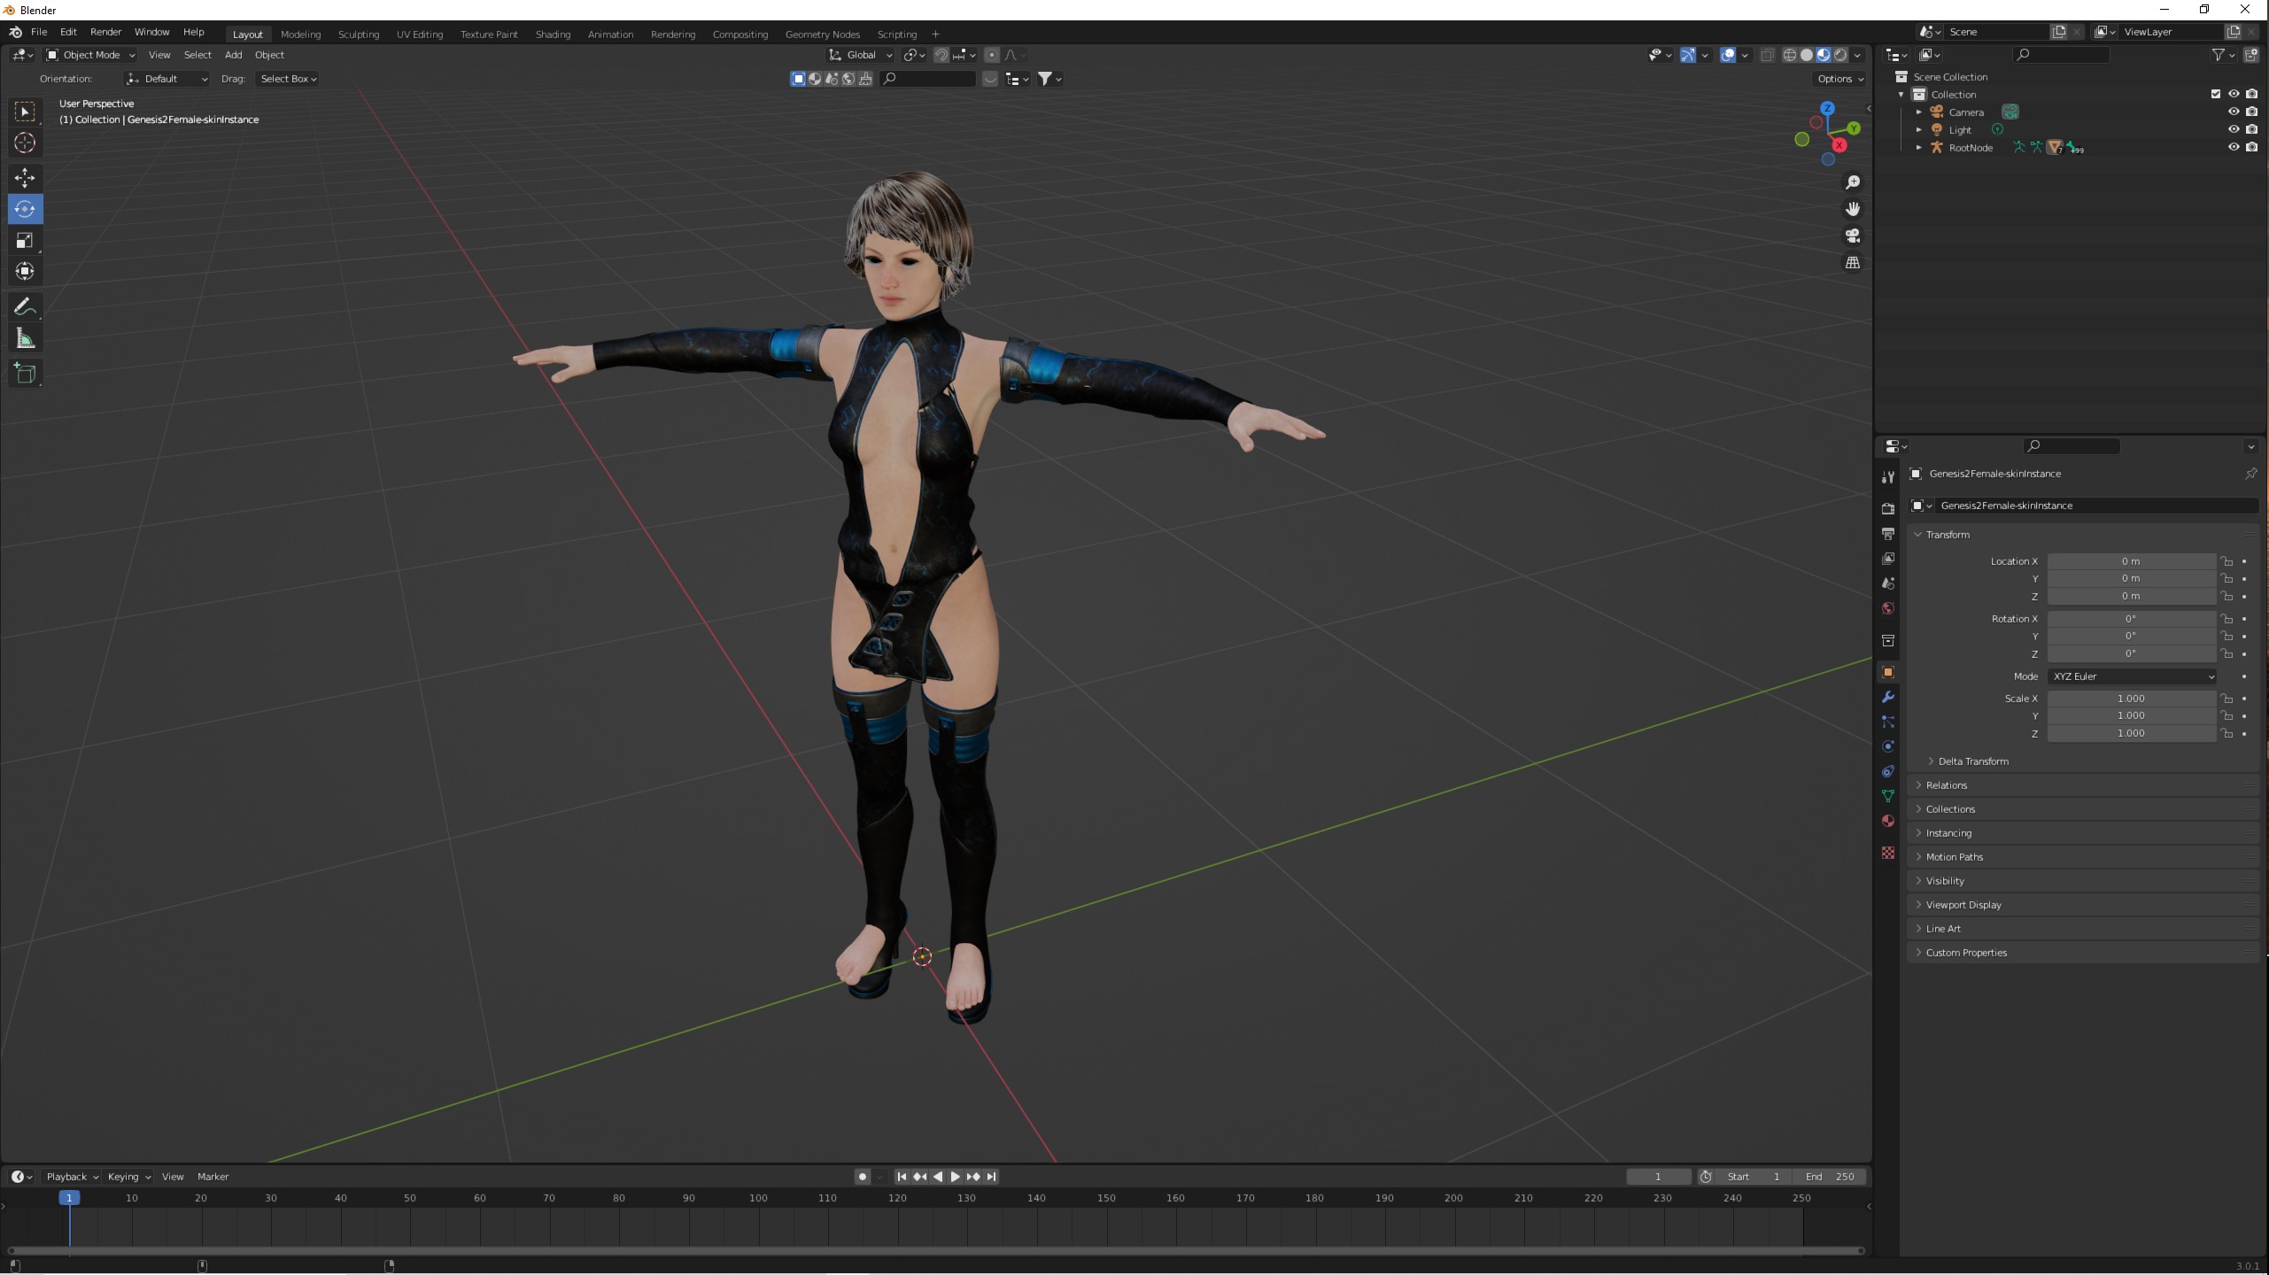Click the End frame field

(1830, 1177)
